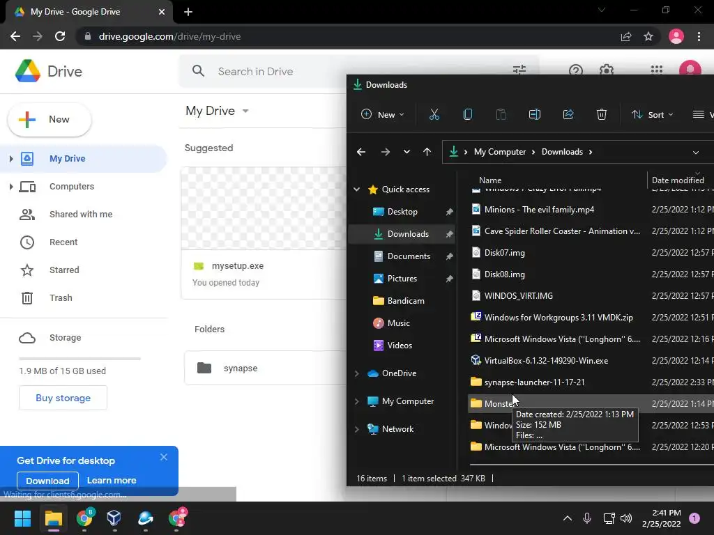This screenshot has height=535, width=714.
Task: Select Minions - The evil family.mp4
Action: click(x=539, y=210)
